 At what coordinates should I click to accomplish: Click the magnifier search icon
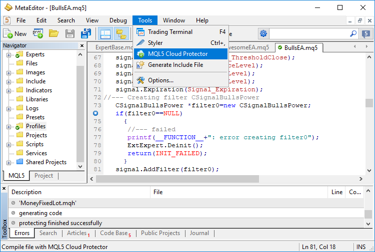click(x=353, y=33)
